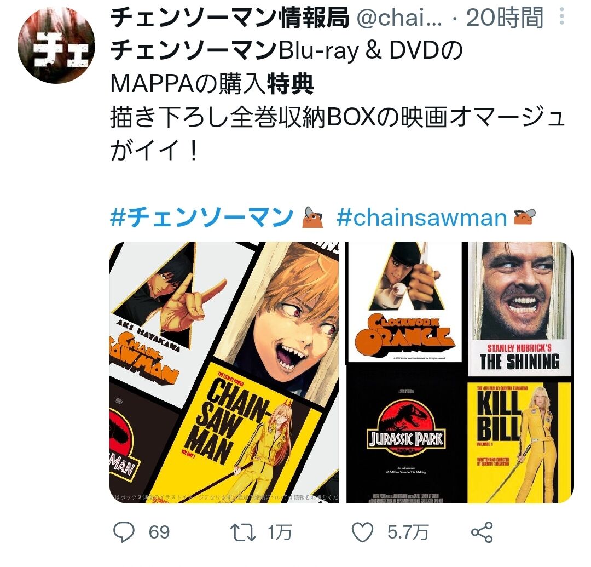This screenshot has width=591, height=567.
Task: Open the reply comment icon
Action: (x=124, y=532)
